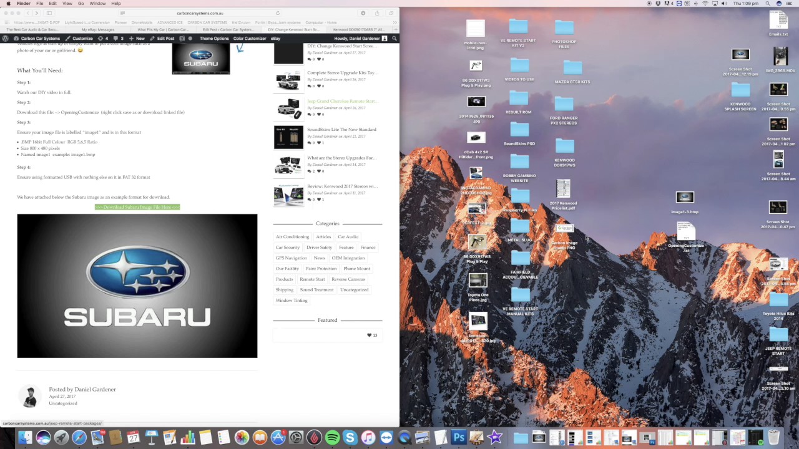Click author name Daniel Gardener
The width and height of the screenshot is (799, 449).
click(x=95, y=389)
